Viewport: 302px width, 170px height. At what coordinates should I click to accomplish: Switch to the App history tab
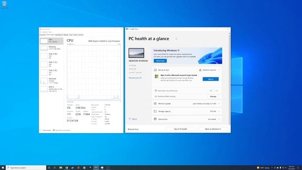[x=59, y=35]
